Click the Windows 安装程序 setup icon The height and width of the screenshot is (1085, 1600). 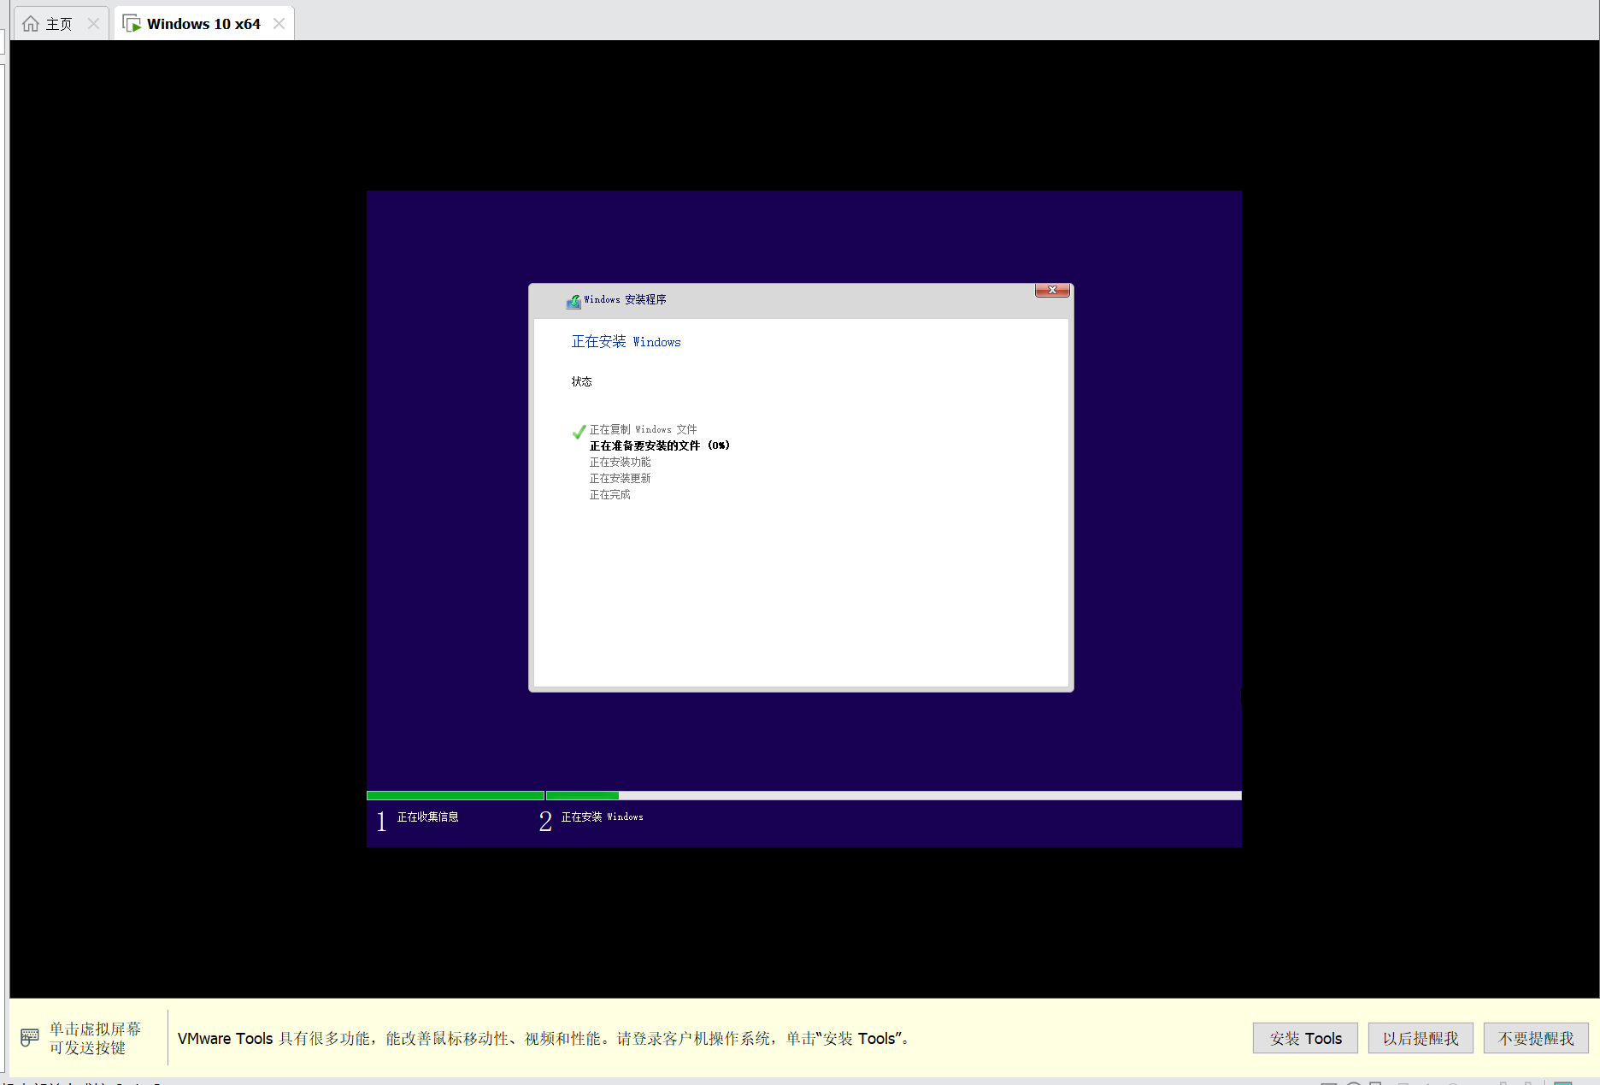(x=574, y=301)
